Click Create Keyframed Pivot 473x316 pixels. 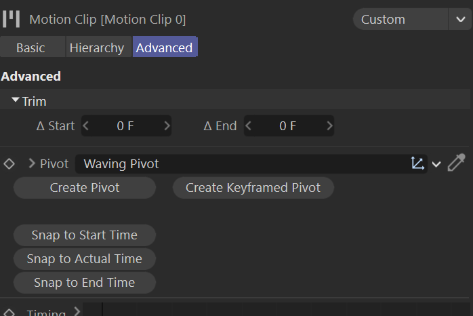[x=253, y=188]
